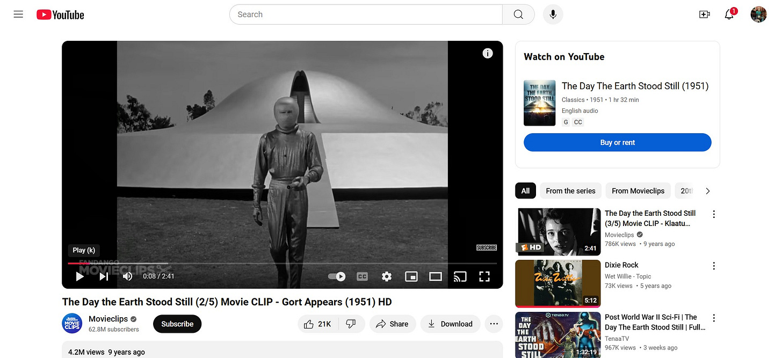Screen dimensions: 782x358
Task: Open the Create video icon
Action: (705, 14)
